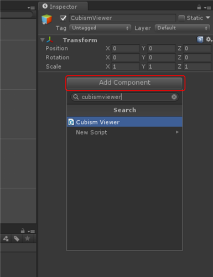Viewport: 213px width, 277px height.
Task: Click the Rotation X field
Action: [126, 58]
